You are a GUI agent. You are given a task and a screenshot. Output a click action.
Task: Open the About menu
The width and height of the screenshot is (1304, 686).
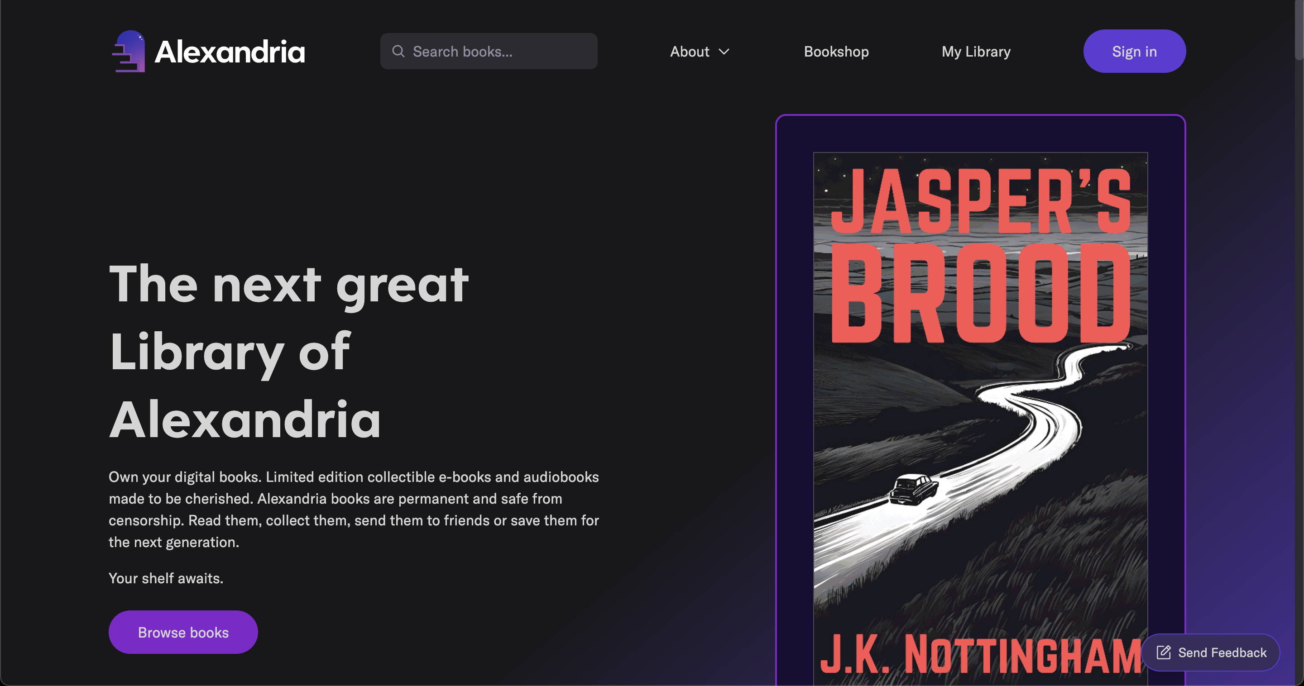700,52
